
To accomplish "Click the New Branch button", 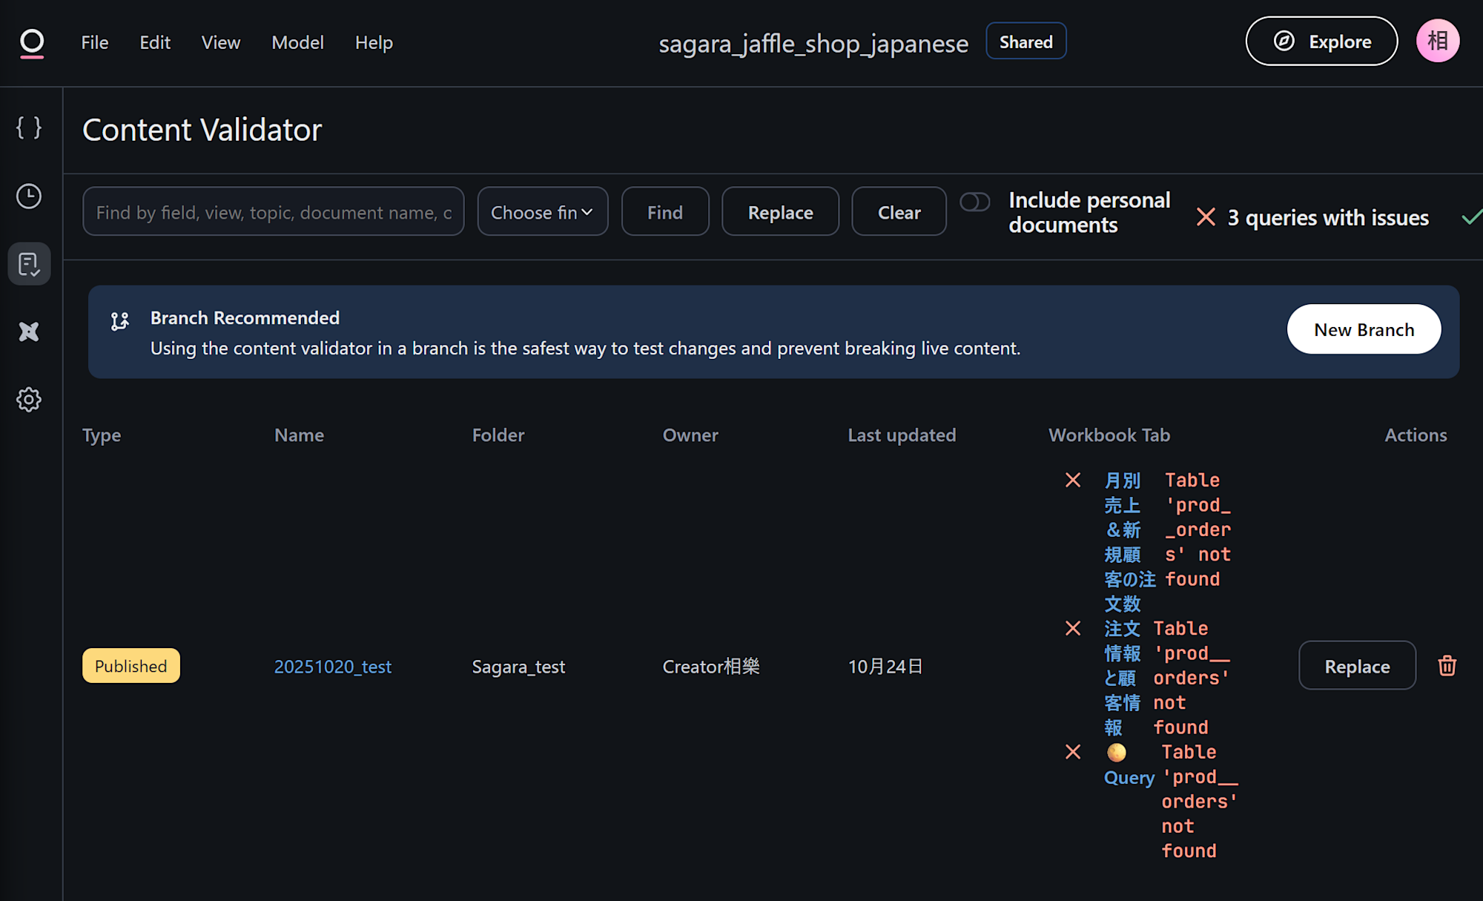I will pyautogui.click(x=1364, y=329).
